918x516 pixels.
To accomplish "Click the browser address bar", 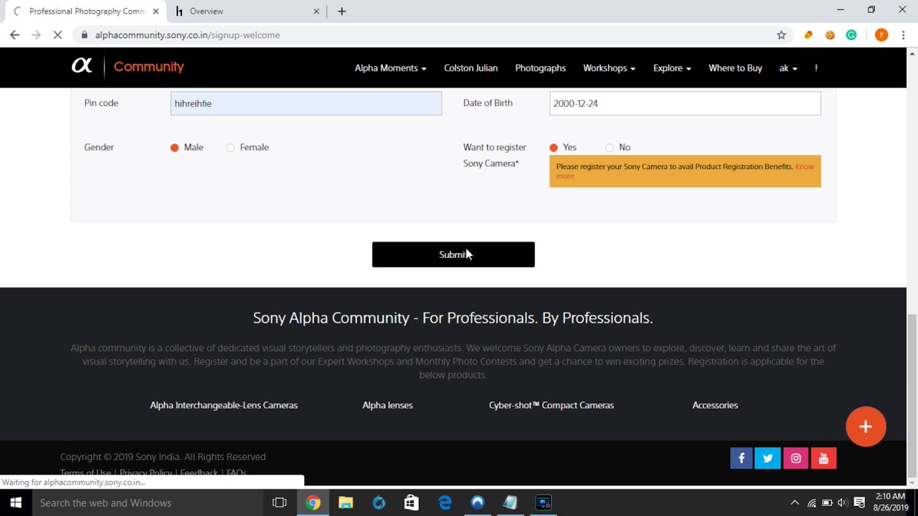I will 423,34.
